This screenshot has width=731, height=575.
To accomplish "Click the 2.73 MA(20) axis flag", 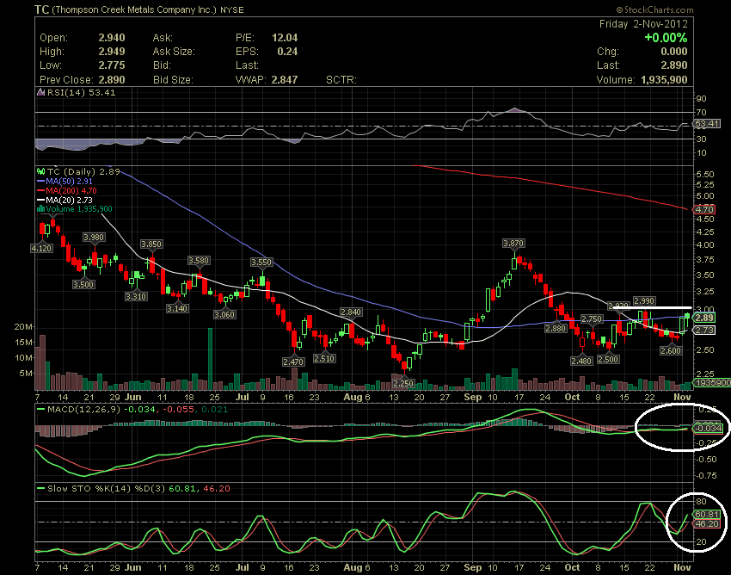I will tap(704, 330).
